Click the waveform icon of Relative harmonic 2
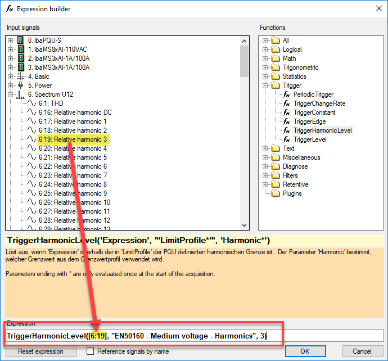Viewport: 388px width, 361px height. click(x=31, y=130)
